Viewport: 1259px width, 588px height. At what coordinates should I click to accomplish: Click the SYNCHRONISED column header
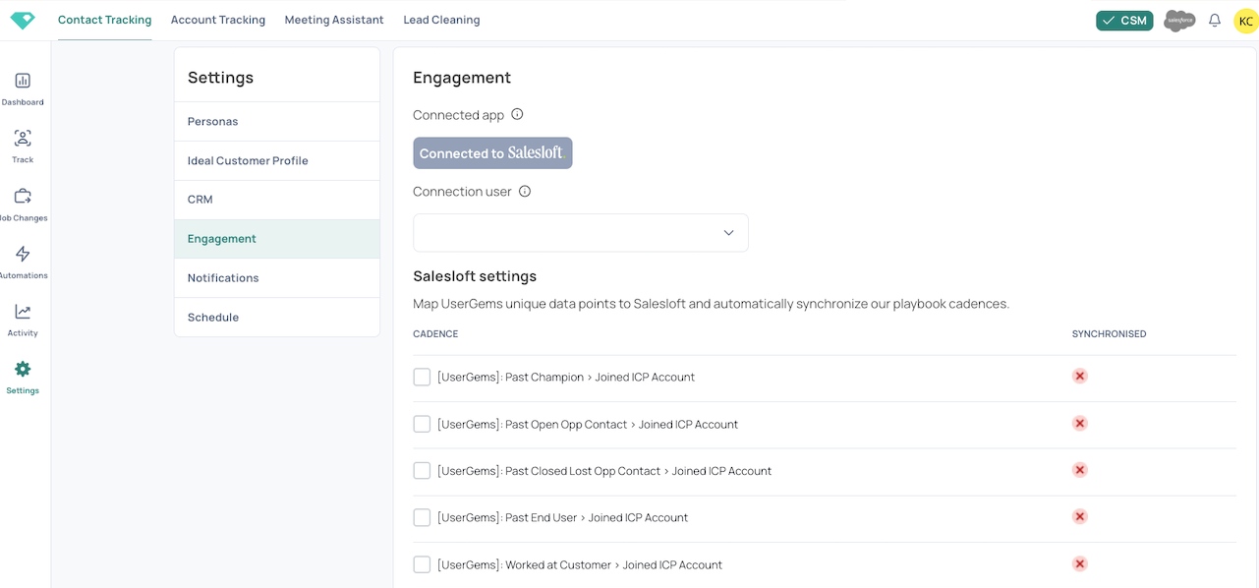1109,334
